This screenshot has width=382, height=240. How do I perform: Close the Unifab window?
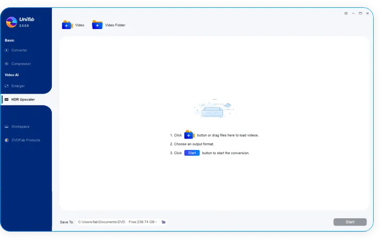(368, 13)
